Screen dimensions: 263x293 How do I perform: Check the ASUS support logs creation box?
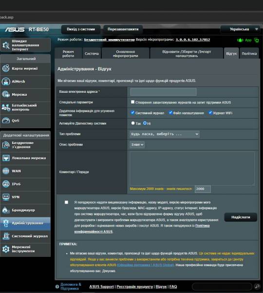click(132, 102)
